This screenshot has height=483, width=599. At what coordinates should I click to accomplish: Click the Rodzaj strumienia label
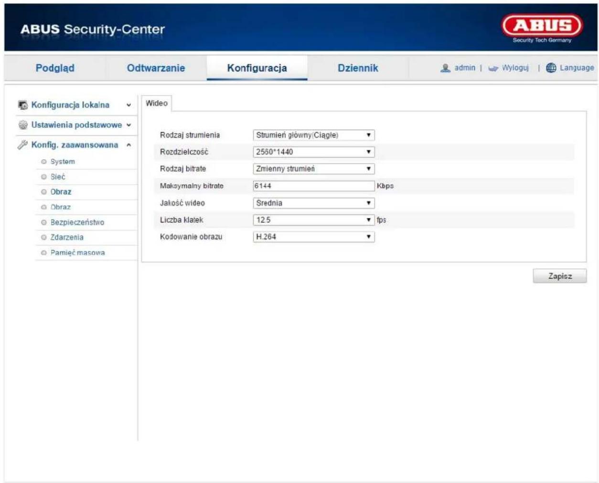pos(190,135)
